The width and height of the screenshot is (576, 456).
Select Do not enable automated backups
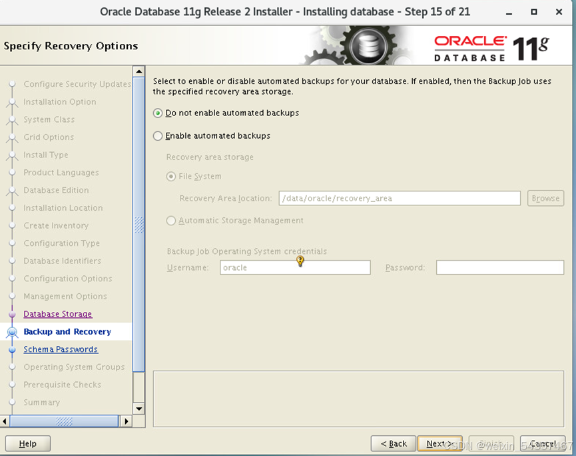click(x=158, y=113)
